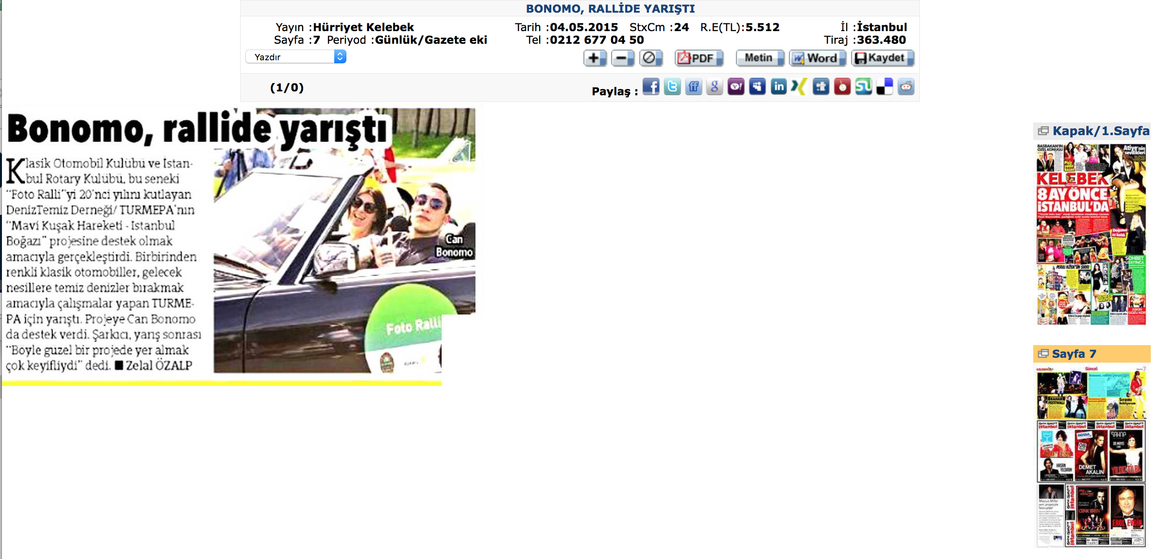Screen dimensions: 1160x559
Task: Click Kaydet to save the clipping
Action: coord(882,58)
